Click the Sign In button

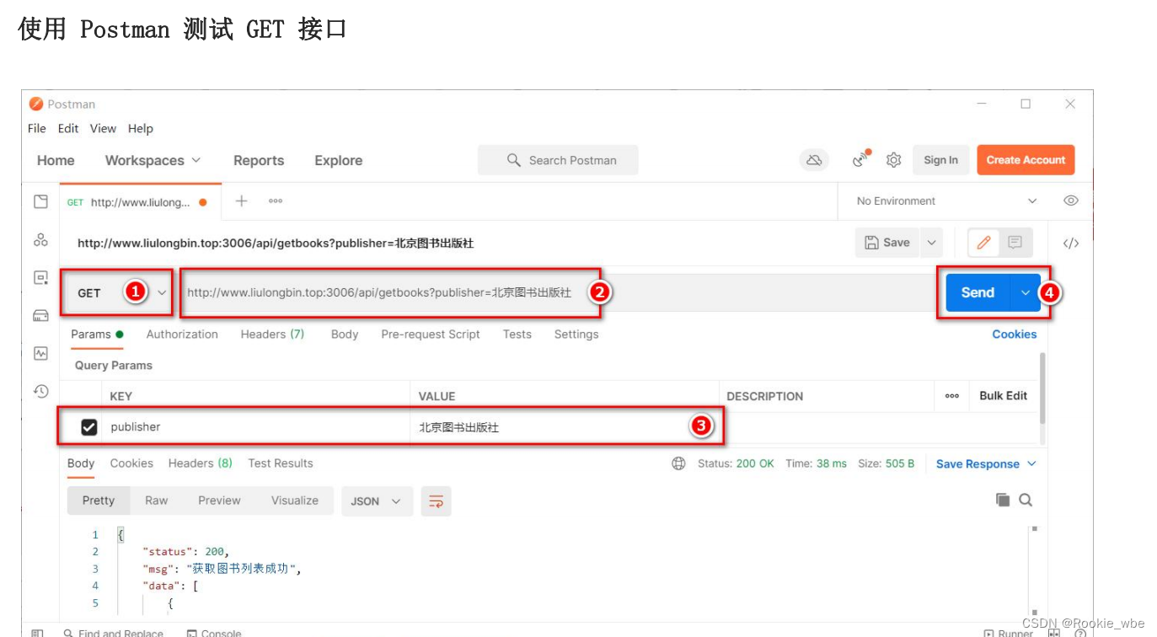940,160
